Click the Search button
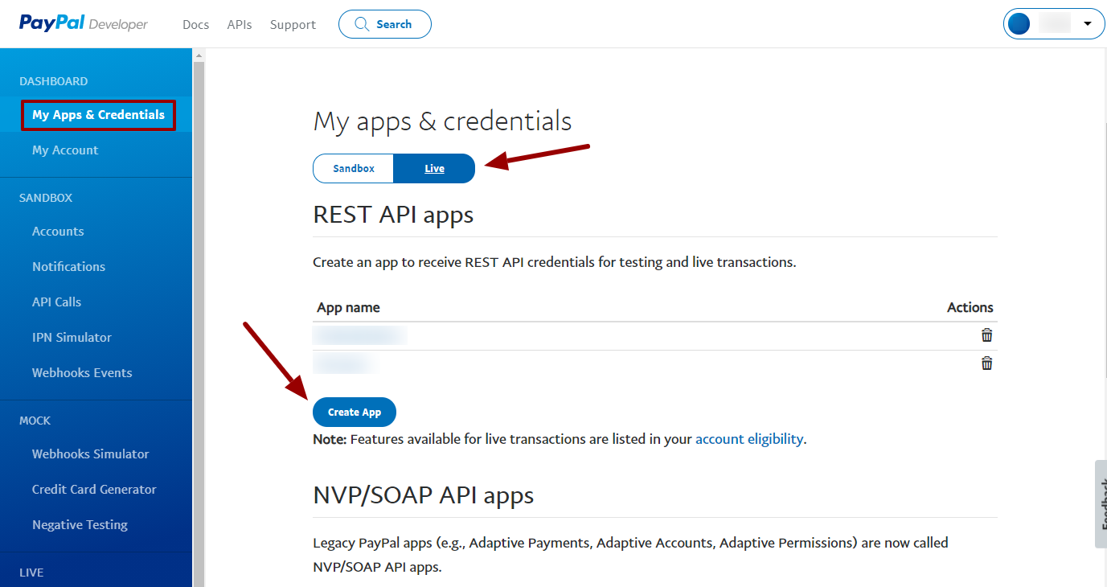Viewport: 1107px width, 587px height. click(385, 24)
